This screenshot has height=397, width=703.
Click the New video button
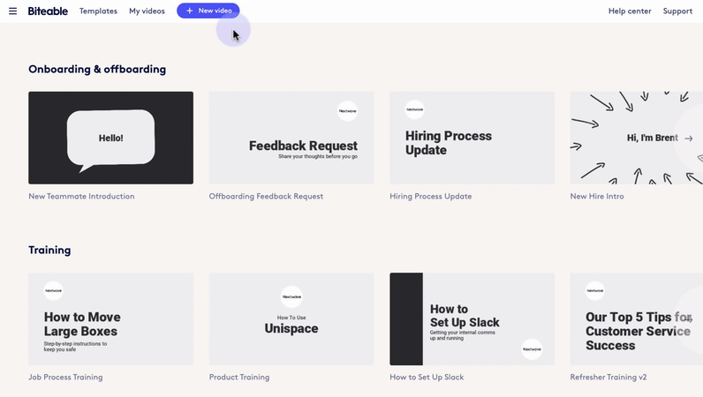[208, 11]
